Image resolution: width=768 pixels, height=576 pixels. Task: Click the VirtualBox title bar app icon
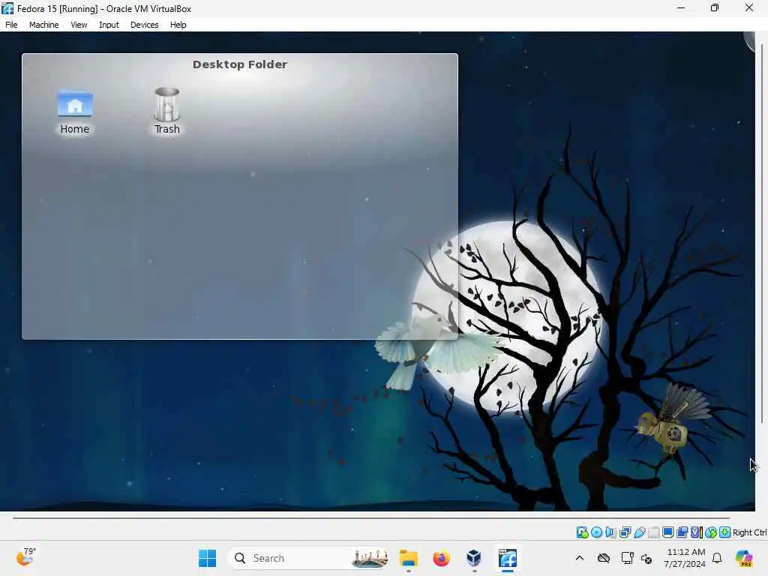tap(7, 8)
